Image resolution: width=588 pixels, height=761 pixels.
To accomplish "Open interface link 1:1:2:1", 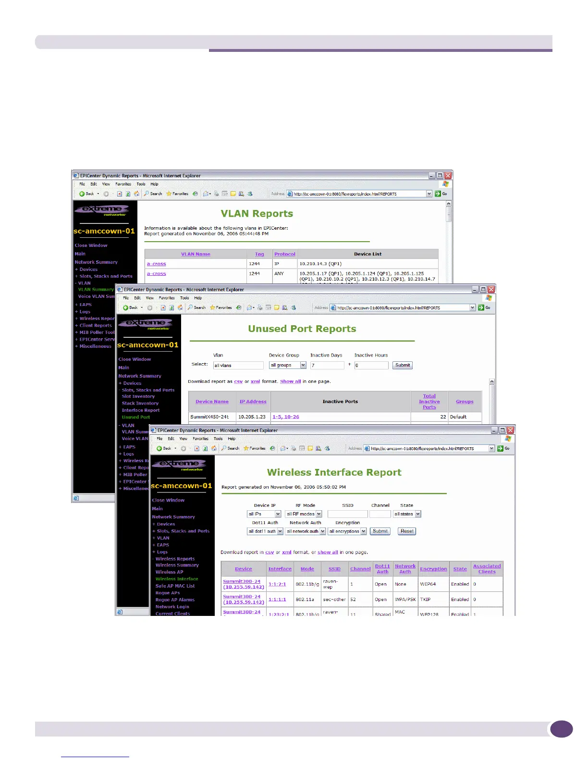I will click(x=277, y=584).
